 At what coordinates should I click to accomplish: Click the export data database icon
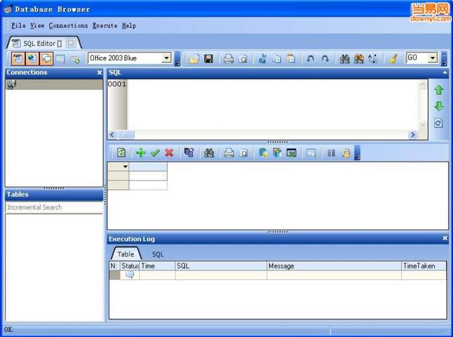click(263, 153)
